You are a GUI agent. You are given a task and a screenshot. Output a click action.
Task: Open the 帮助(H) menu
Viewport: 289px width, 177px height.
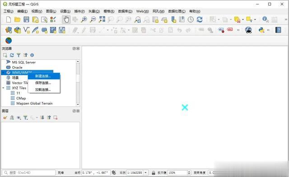pos(195,11)
